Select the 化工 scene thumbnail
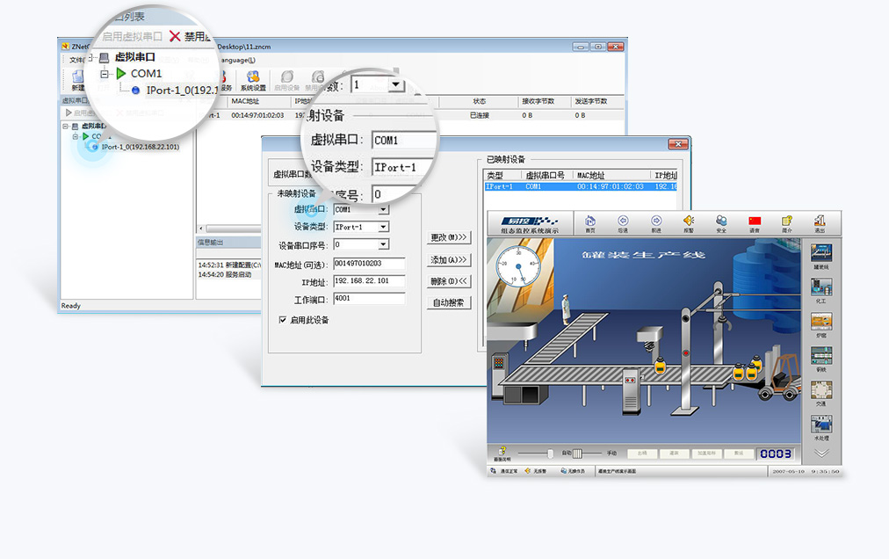 [x=821, y=287]
